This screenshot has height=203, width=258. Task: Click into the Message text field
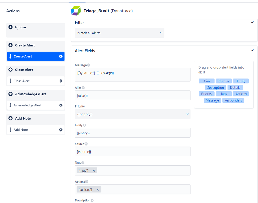pyautogui.click(x=133, y=75)
